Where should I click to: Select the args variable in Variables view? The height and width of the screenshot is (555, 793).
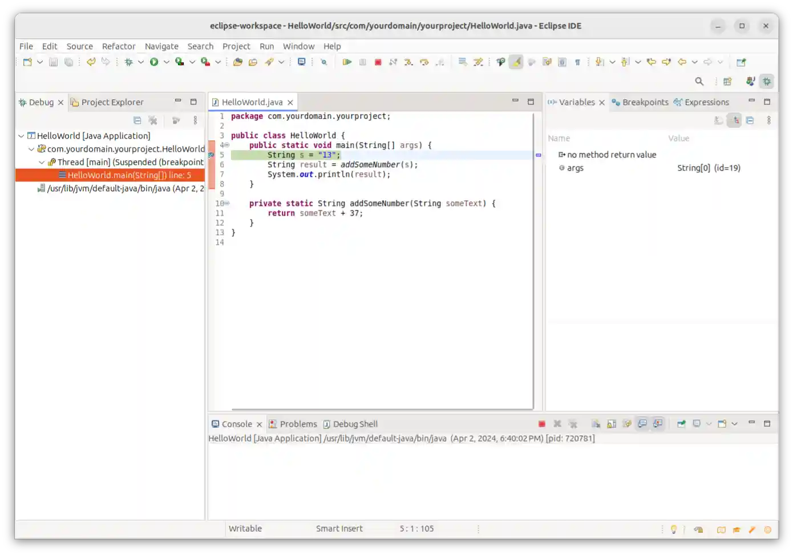575,168
